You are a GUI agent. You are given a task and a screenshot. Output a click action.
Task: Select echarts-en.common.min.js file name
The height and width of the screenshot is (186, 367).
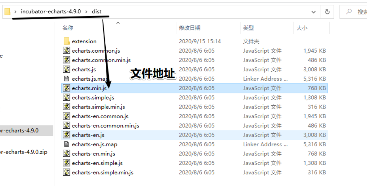tap(106, 125)
